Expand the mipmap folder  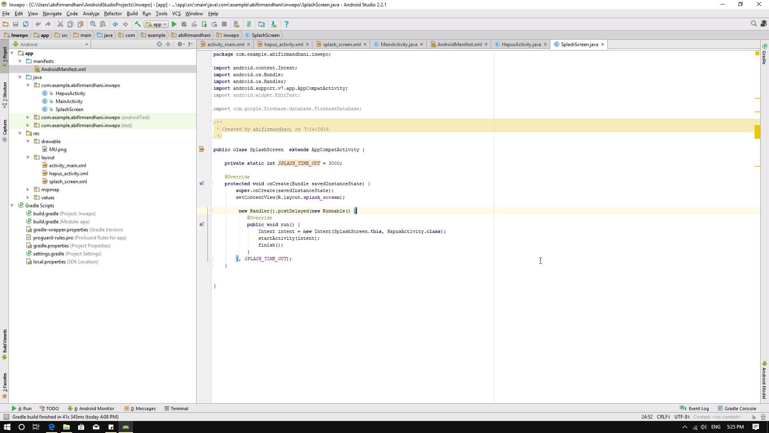[x=28, y=190]
